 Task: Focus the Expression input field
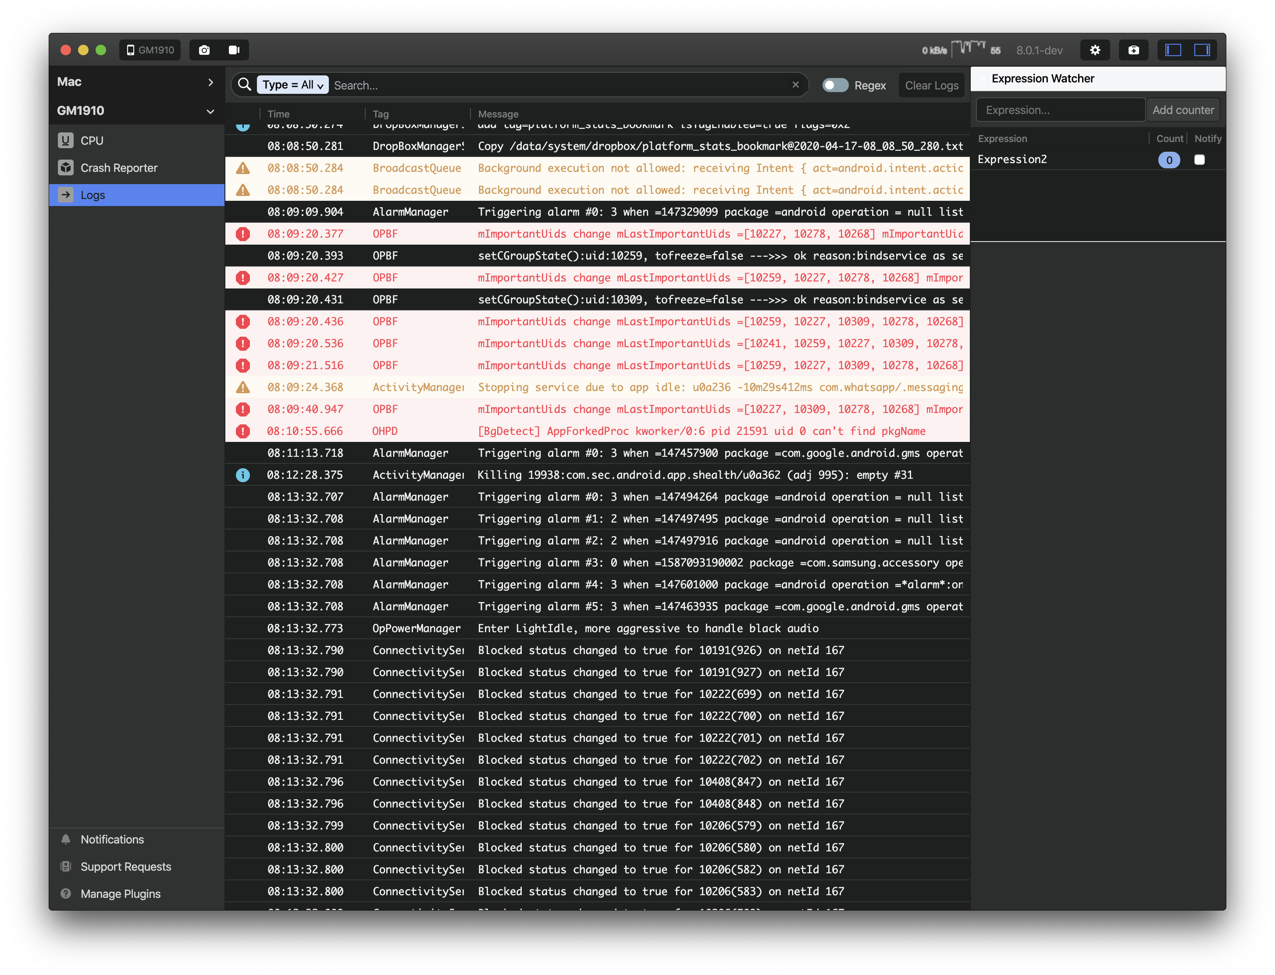[1060, 110]
